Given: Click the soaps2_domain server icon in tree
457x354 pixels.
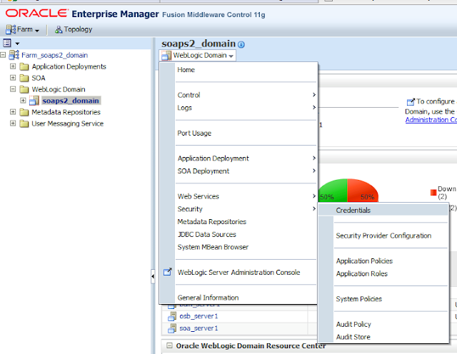Looking at the screenshot, I should click(34, 101).
